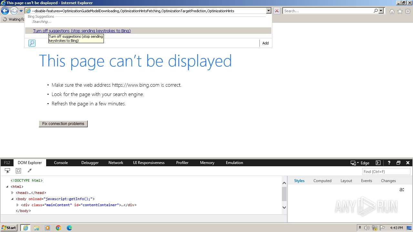Open the Changes pane tab
413x232 pixels.
[388, 181]
